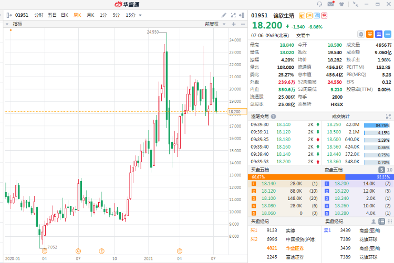Switch to 五日 five-day tab
Viewport: 394px width, 263px height.
[x=52, y=15]
